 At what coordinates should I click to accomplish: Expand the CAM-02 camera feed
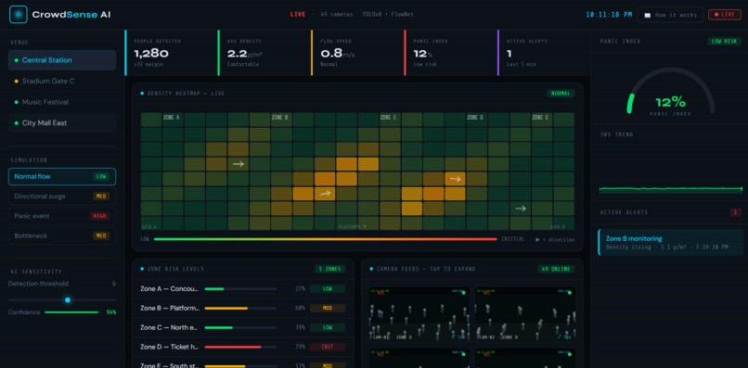[524, 314]
